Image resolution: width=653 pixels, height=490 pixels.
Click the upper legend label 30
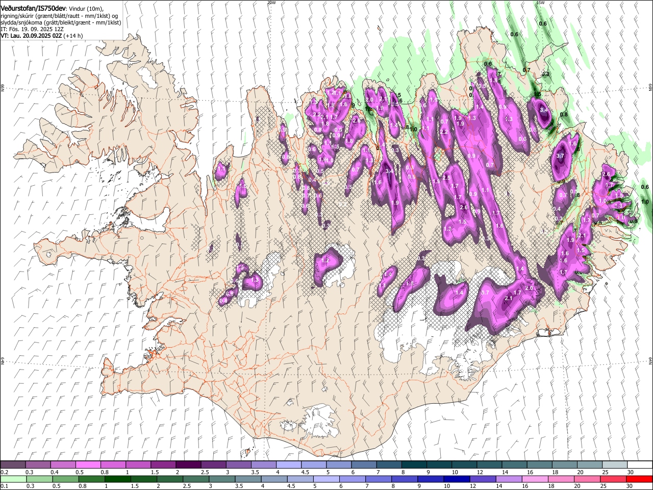[631, 472]
